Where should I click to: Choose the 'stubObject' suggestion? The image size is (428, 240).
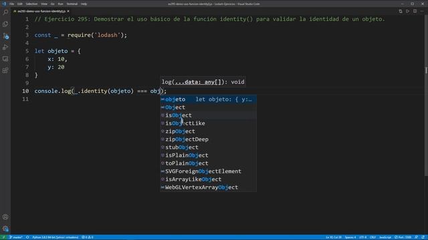pos(208,147)
